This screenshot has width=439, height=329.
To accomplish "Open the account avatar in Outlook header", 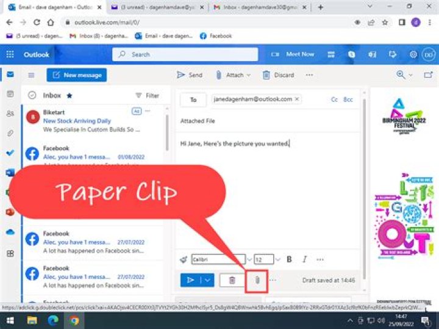I will pos(429,55).
